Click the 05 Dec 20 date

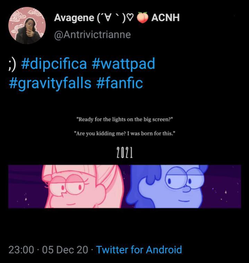point(65,250)
